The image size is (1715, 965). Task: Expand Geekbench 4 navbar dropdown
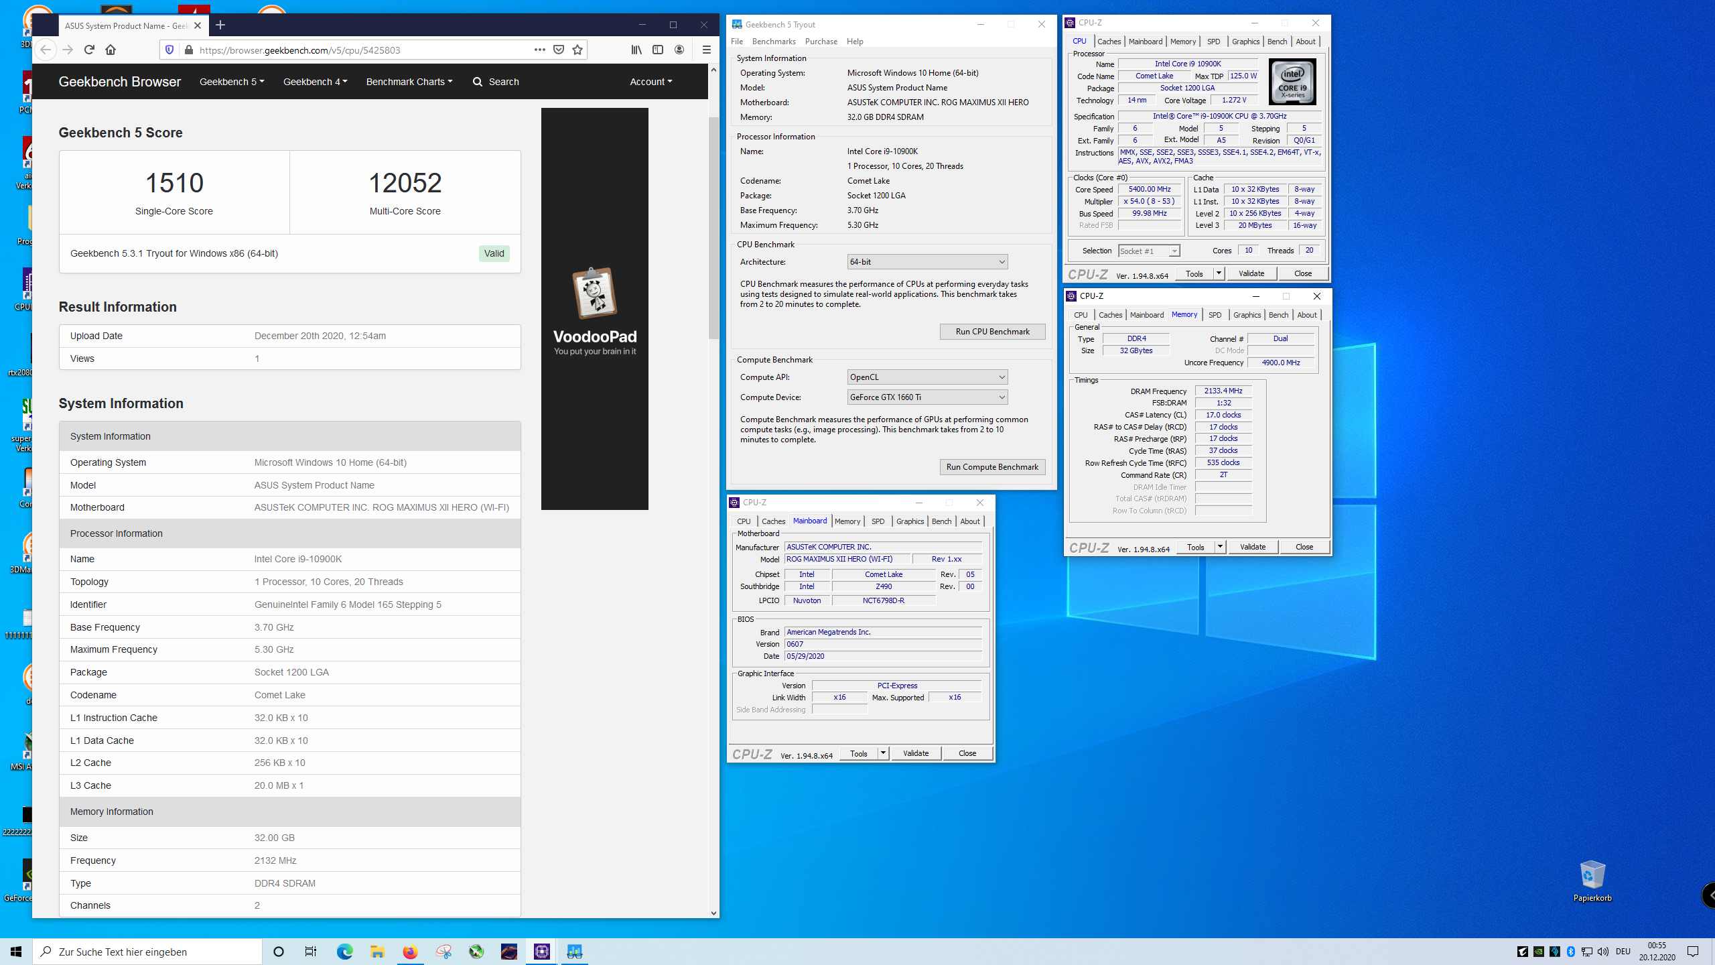315,82
